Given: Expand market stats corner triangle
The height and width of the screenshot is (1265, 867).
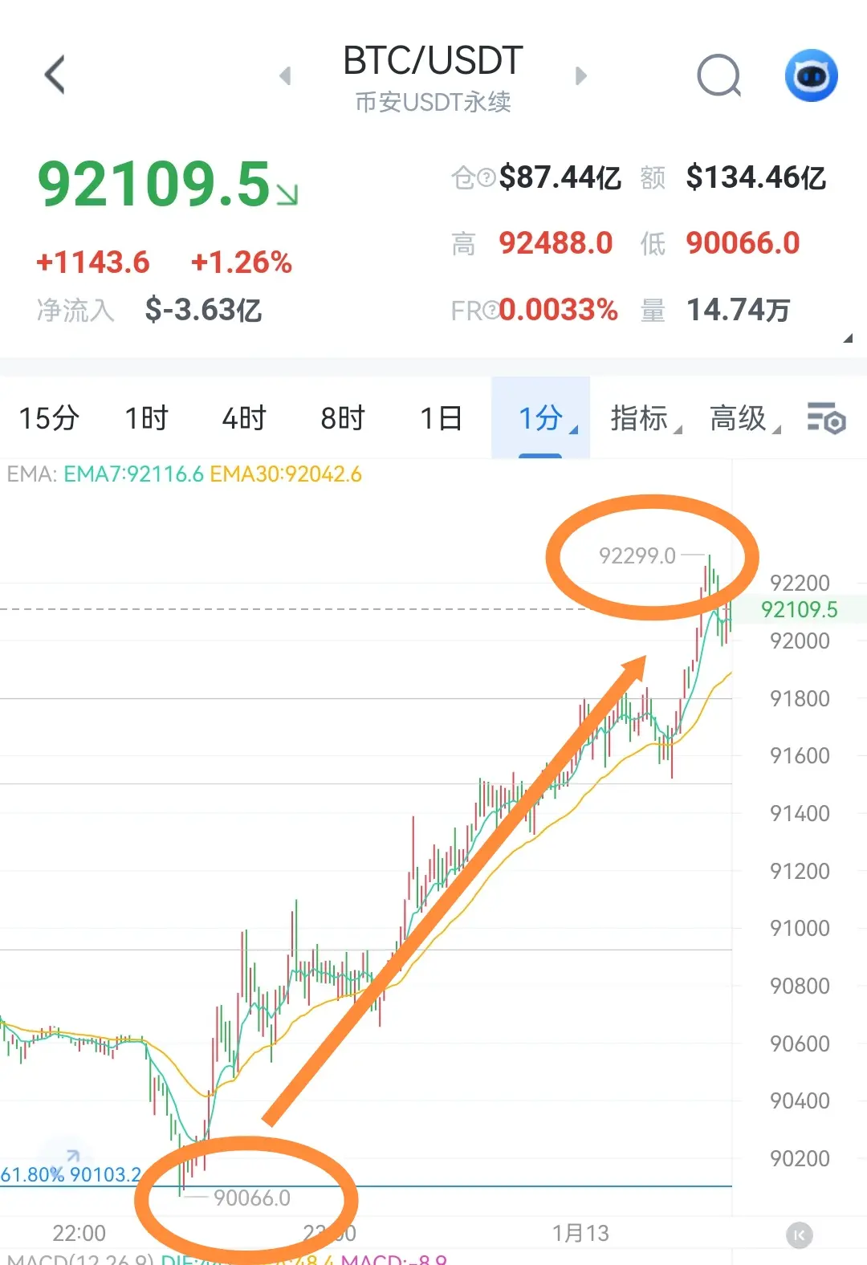Looking at the screenshot, I should pyautogui.click(x=848, y=338).
